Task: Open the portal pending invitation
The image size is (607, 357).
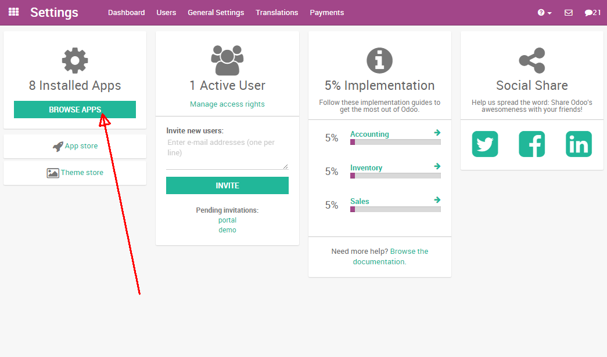Action: coord(227,220)
